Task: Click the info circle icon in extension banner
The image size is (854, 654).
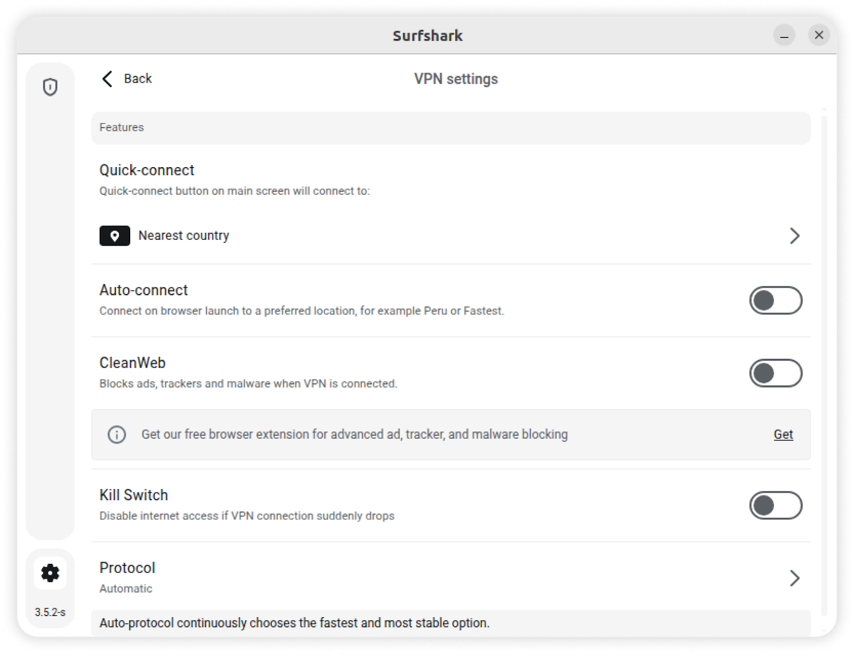Action: click(x=117, y=435)
